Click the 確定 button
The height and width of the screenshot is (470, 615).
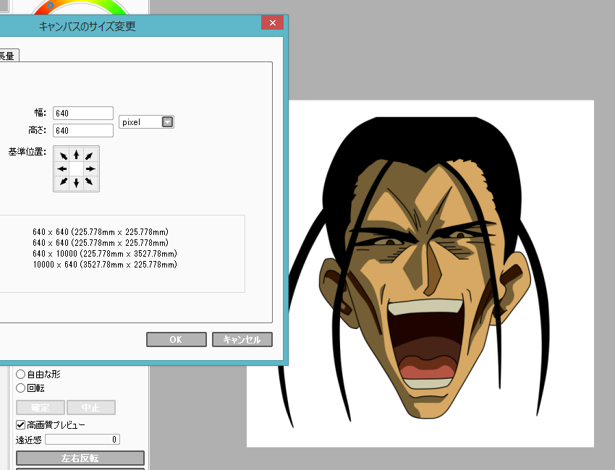(41, 408)
